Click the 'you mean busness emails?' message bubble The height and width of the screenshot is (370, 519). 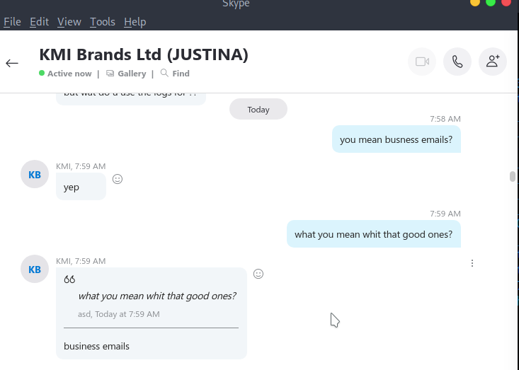tap(396, 139)
